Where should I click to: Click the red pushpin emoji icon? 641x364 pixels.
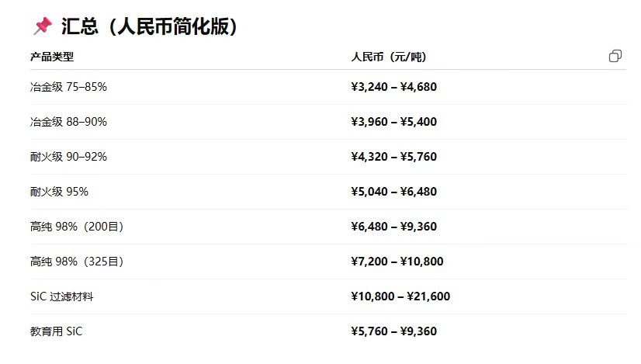(43, 26)
